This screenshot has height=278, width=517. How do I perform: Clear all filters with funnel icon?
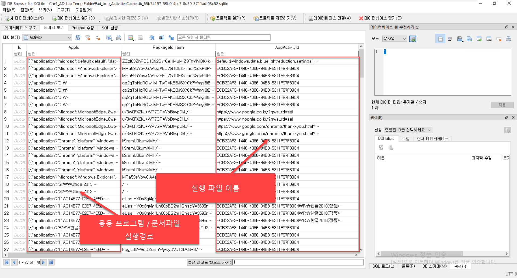point(88,38)
